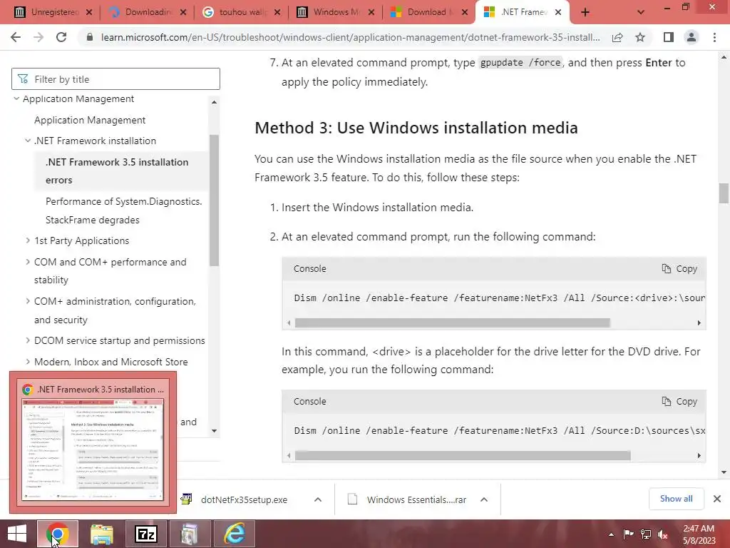Click the second console horizontal scrollbar thumb
The width and height of the screenshot is (730, 548).
click(463, 456)
